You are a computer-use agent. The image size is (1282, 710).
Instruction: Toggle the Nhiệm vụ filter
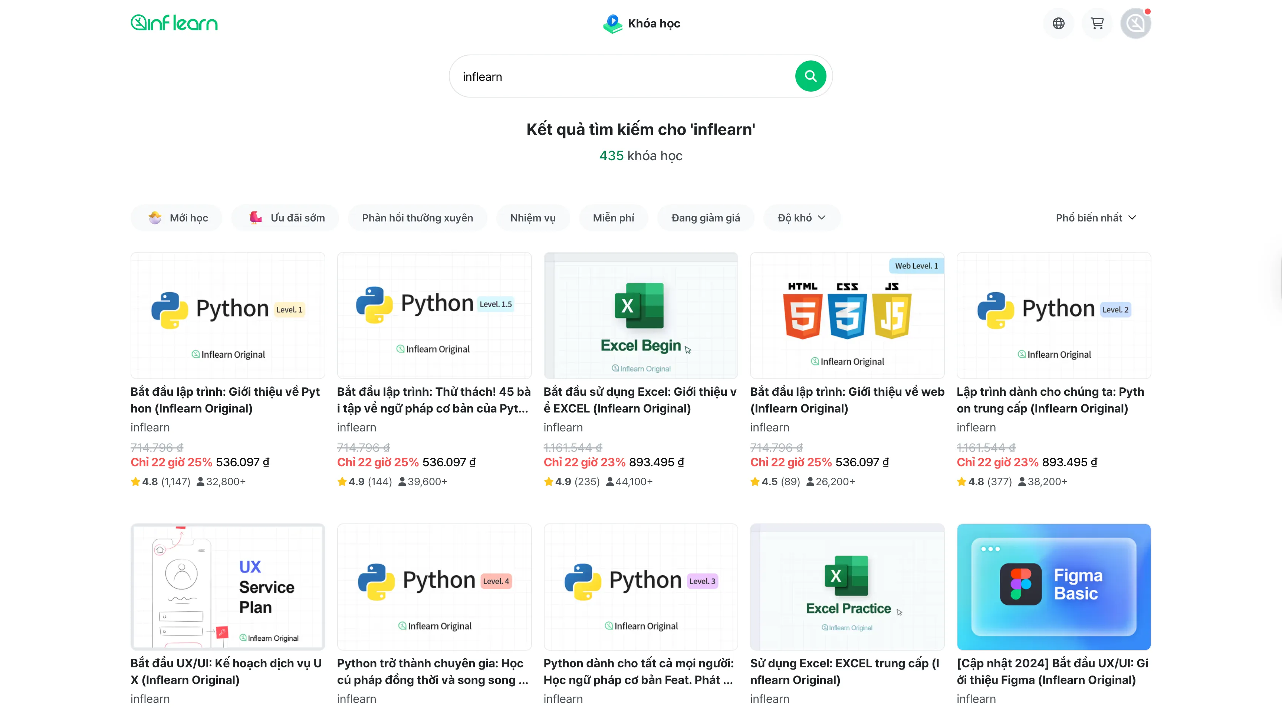pyautogui.click(x=533, y=217)
